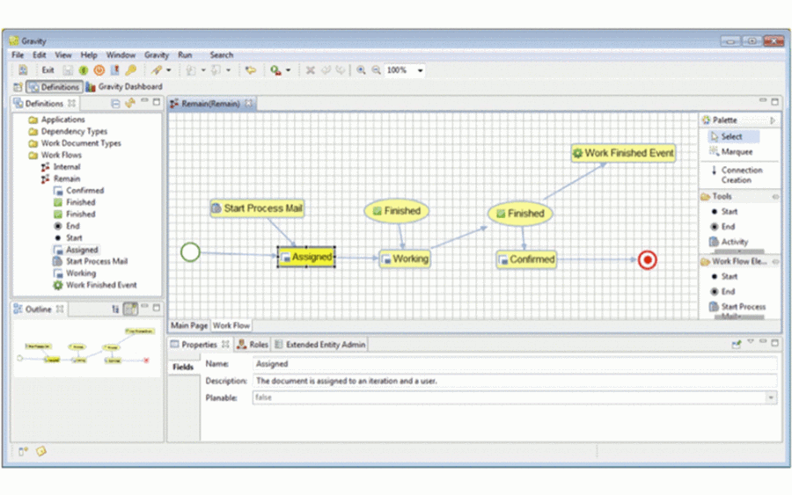Click the collapse all icon in Definitions view
792x495 pixels.
(x=115, y=104)
